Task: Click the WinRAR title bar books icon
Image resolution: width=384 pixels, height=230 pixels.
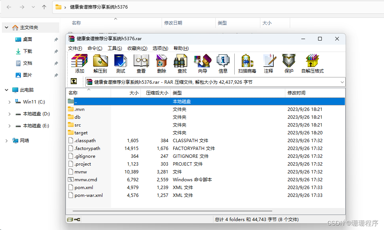Action: [71, 39]
